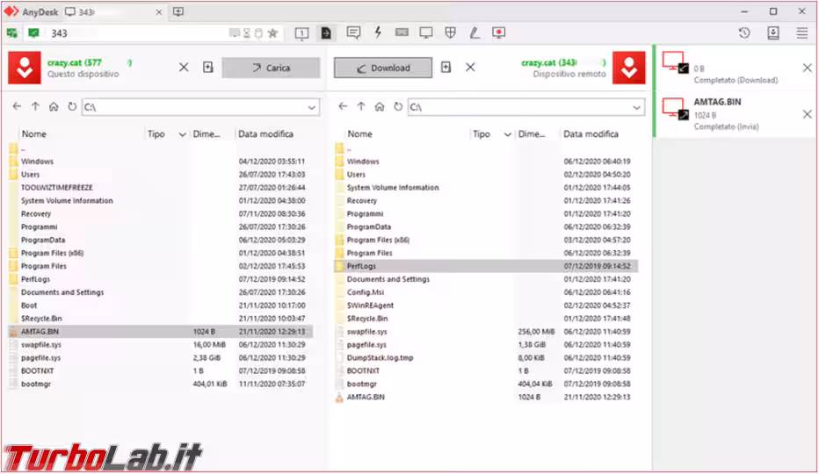
Task: Select Program Files (x86) in remote pane
Action: pyautogui.click(x=486, y=241)
